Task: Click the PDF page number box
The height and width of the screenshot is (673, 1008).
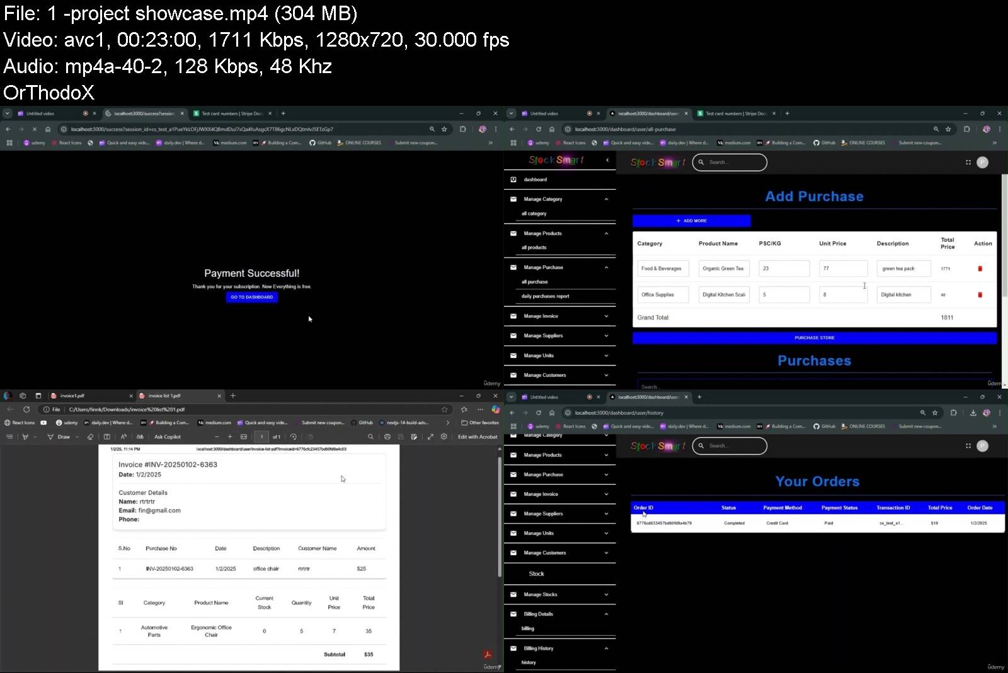Action: coord(261,437)
